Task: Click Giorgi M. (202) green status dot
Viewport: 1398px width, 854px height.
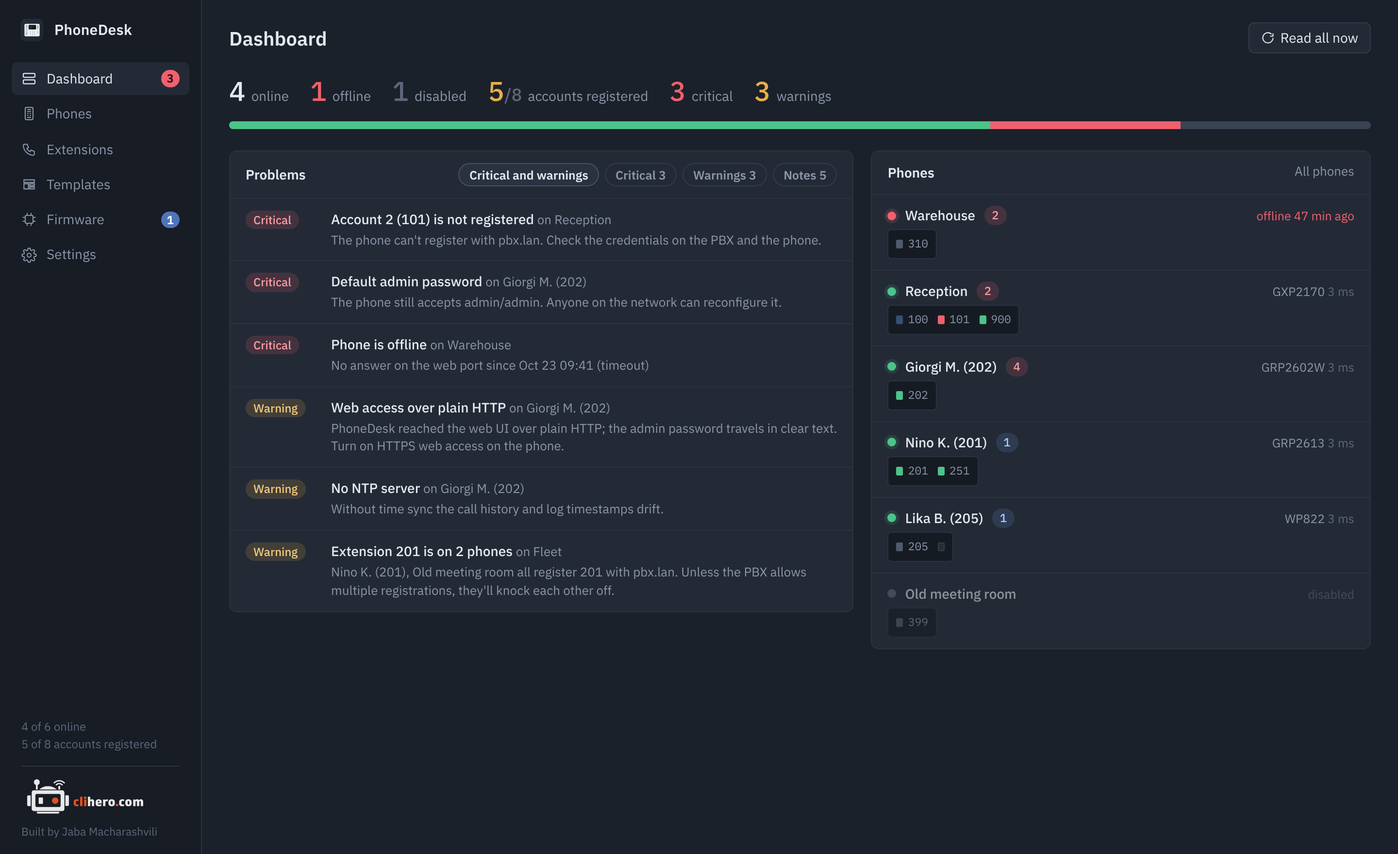Action: tap(891, 367)
